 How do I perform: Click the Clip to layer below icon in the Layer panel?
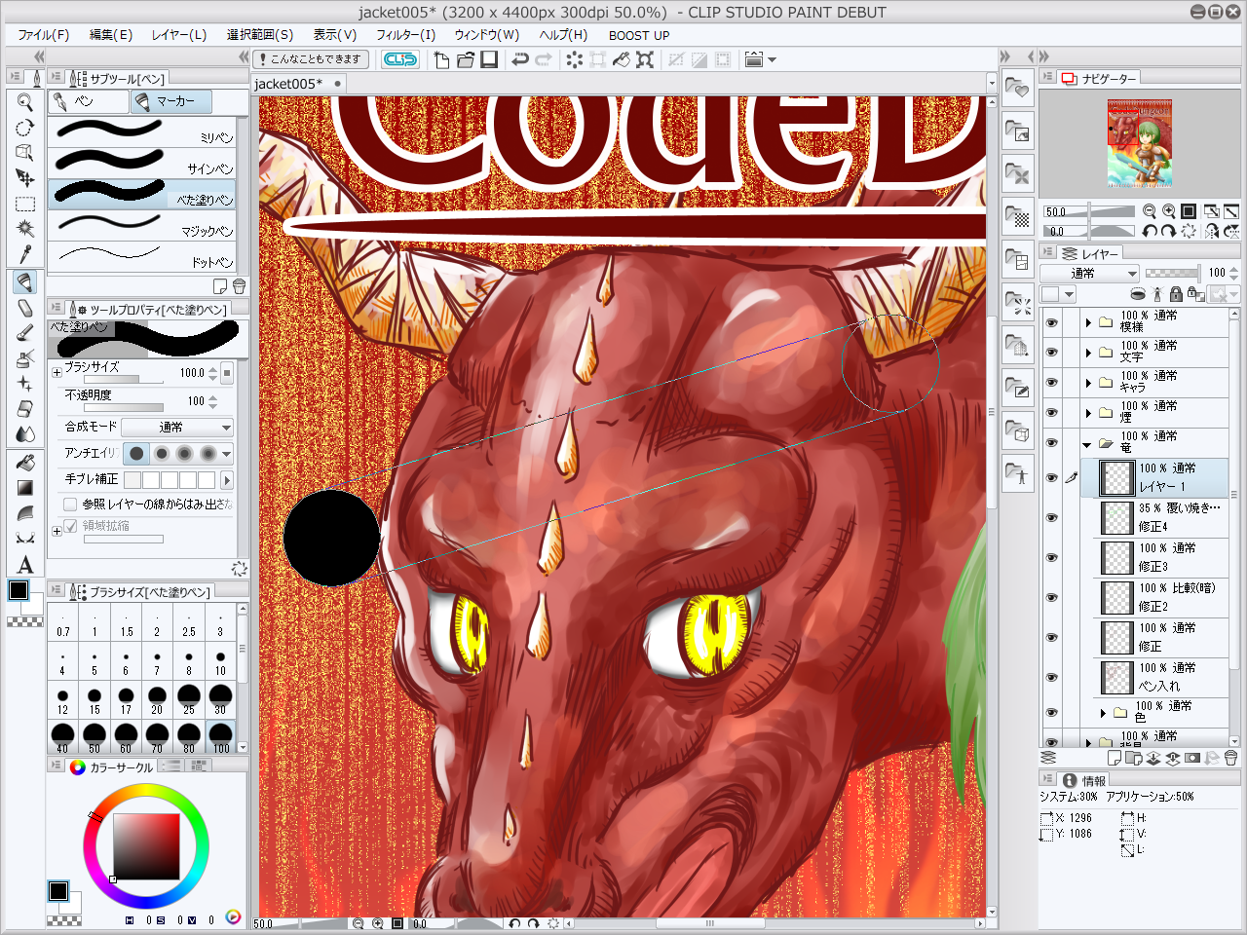click(x=1137, y=294)
